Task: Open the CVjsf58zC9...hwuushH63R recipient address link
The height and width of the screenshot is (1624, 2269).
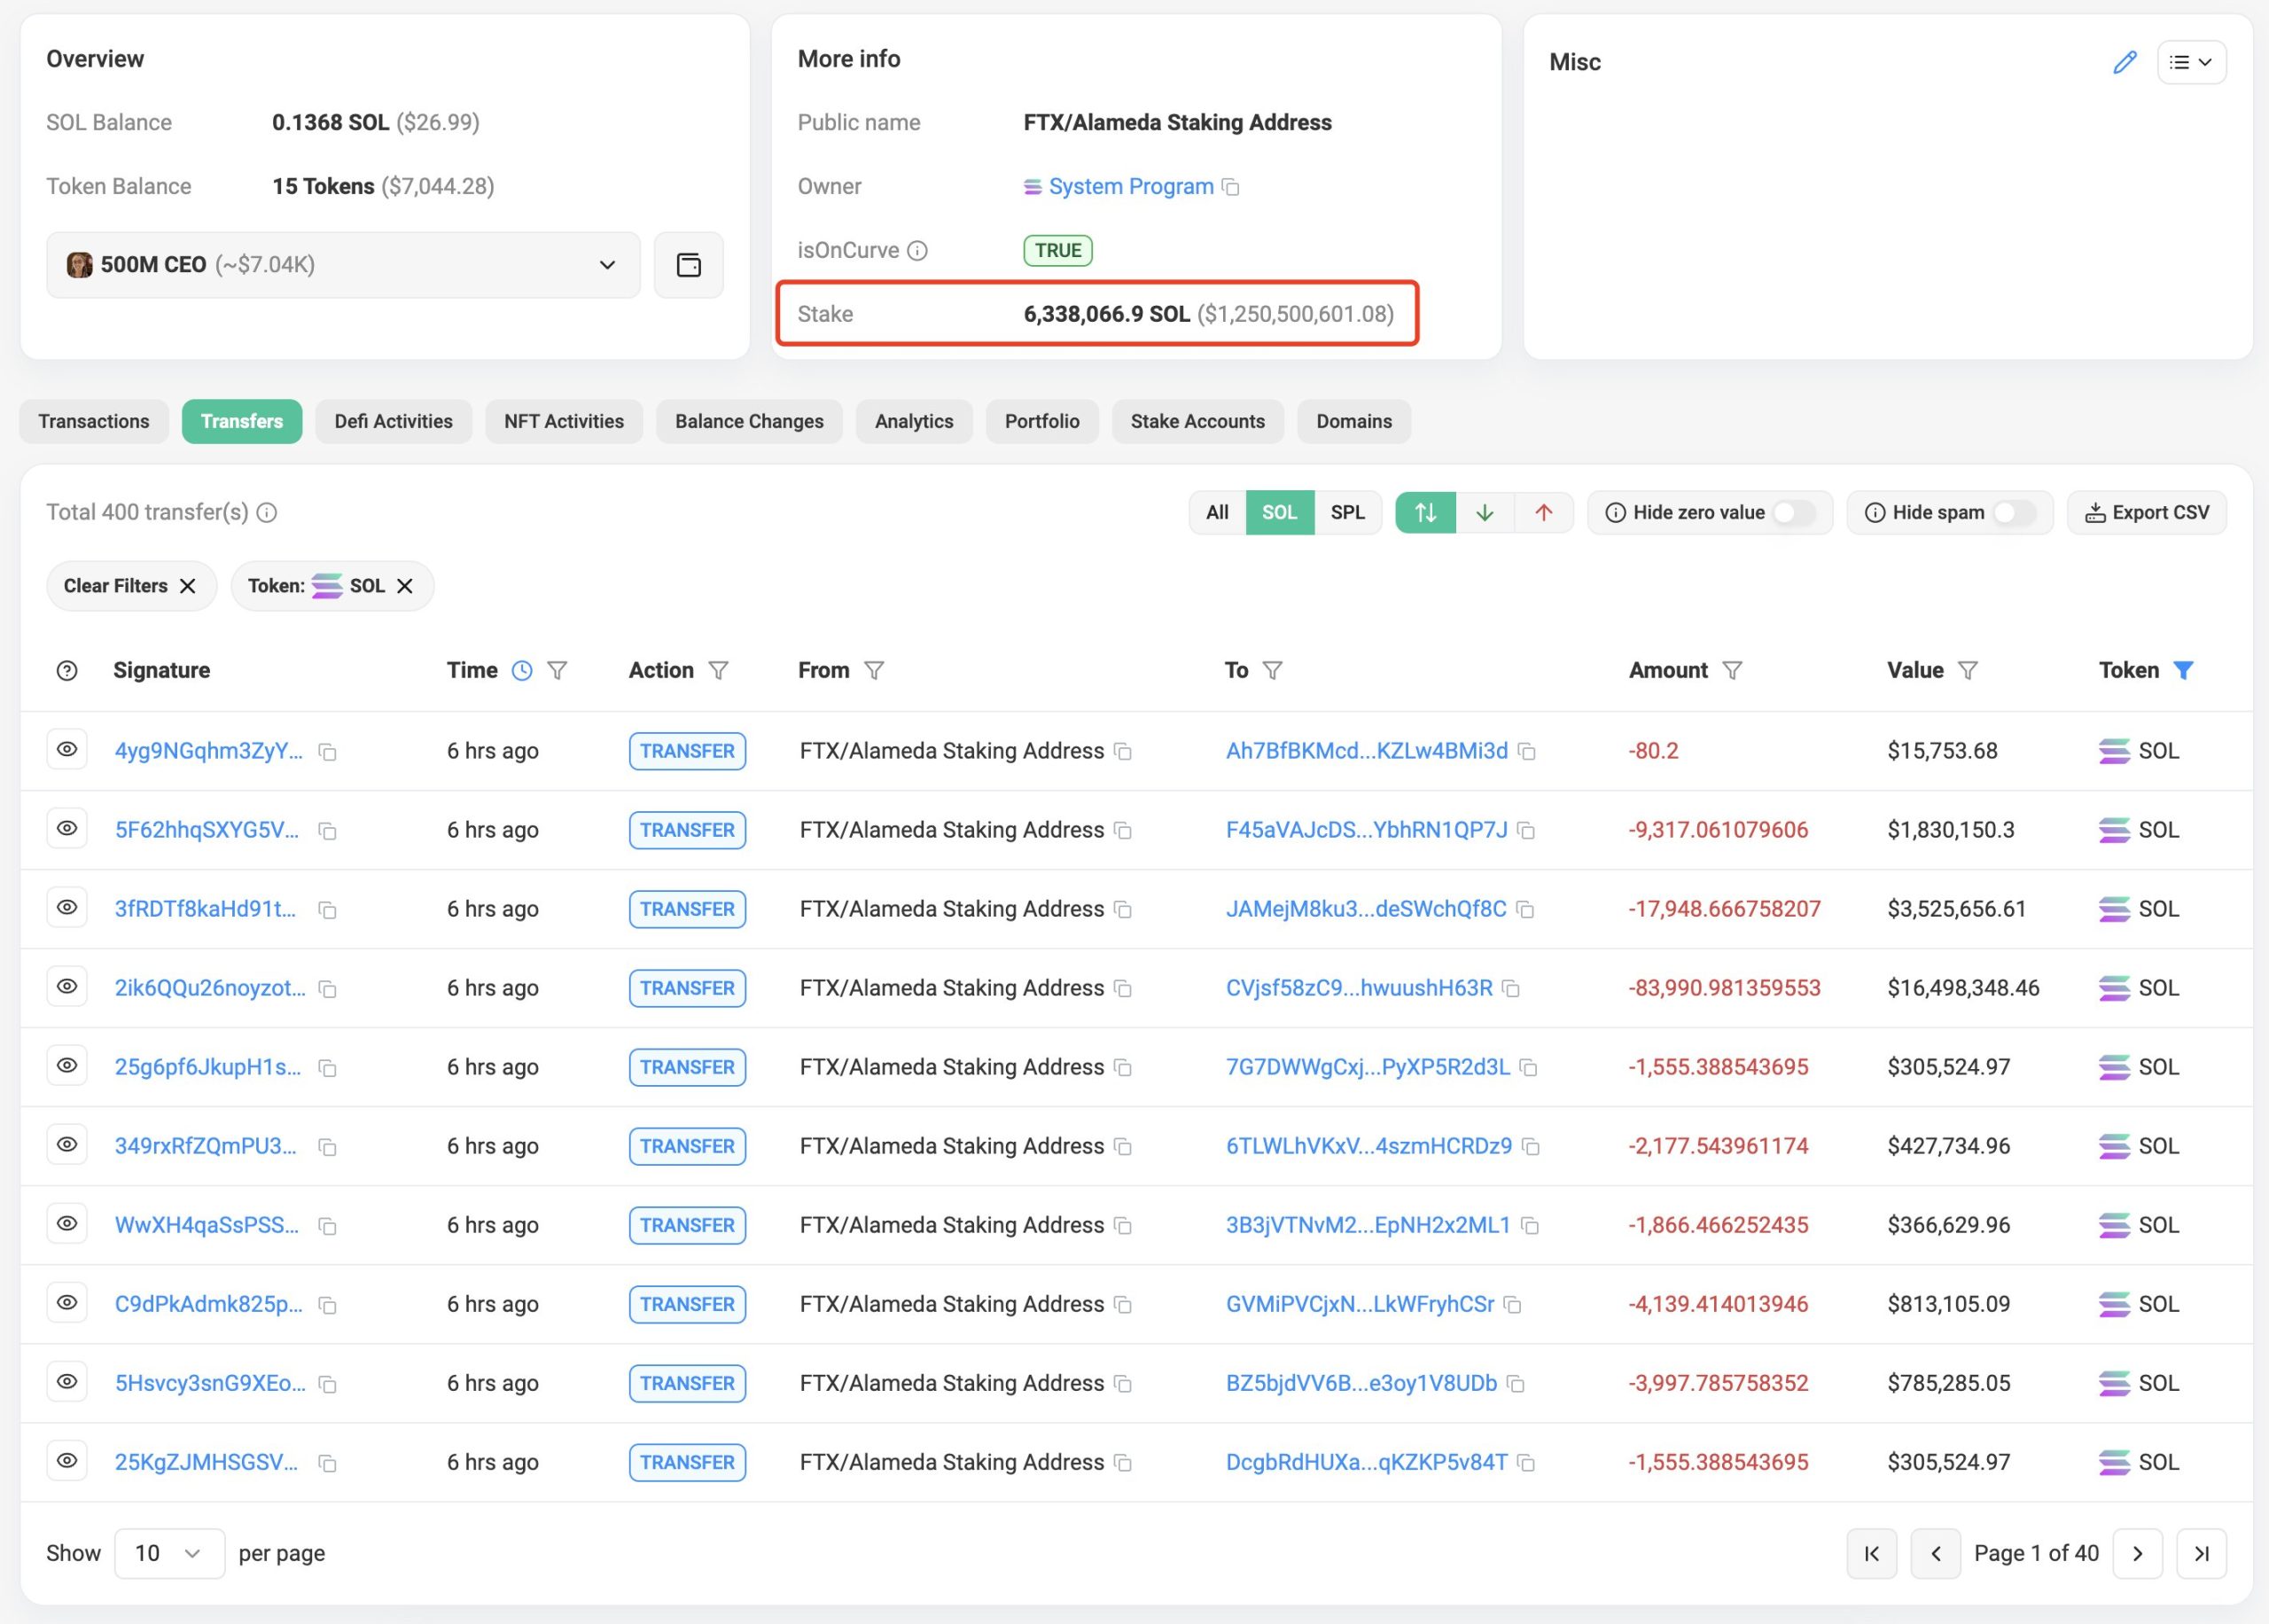Action: click(1359, 988)
